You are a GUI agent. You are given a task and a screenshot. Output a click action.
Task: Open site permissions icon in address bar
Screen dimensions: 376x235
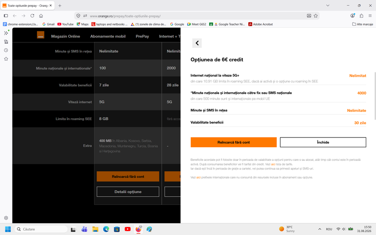tap(85, 16)
